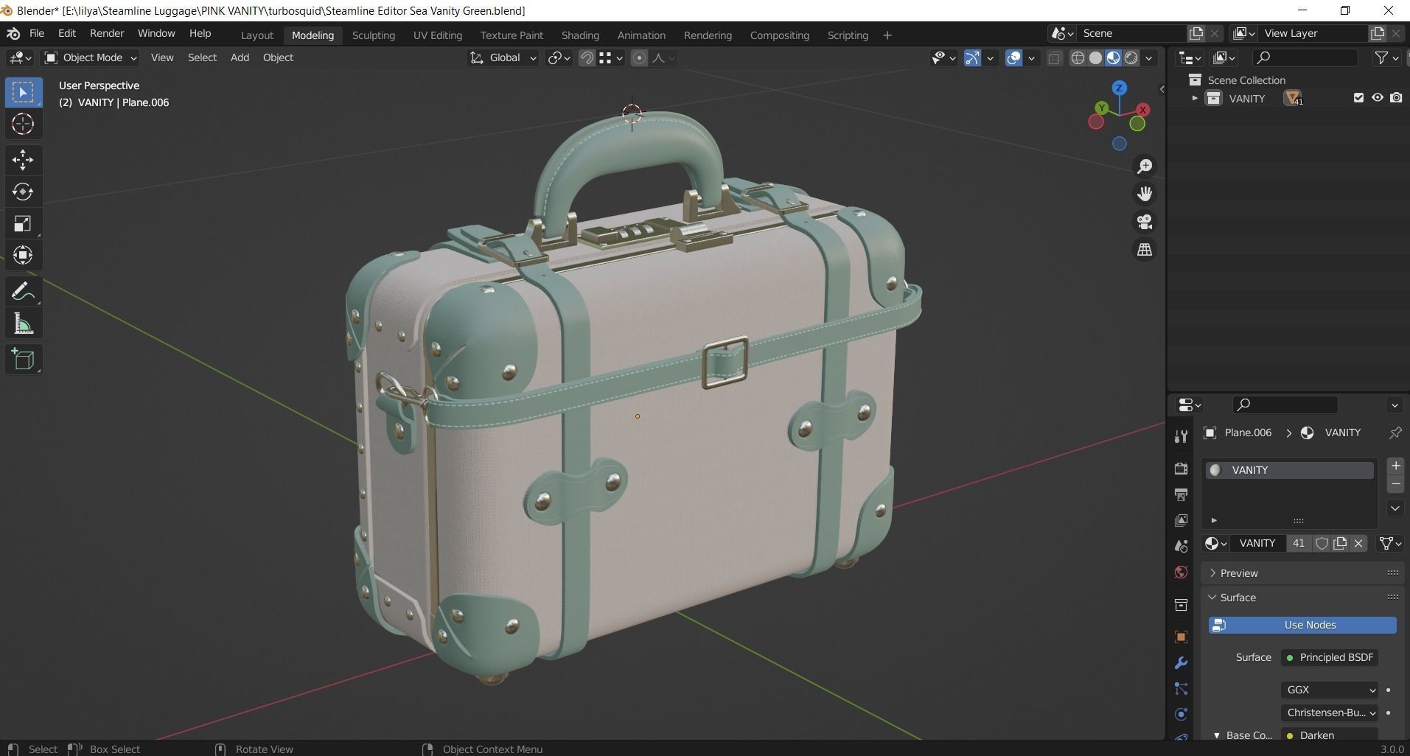Open the pivot point dropdown
The width and height of the screenshot is (1410, 756).
pyautogui.click(x=559, y=57)
